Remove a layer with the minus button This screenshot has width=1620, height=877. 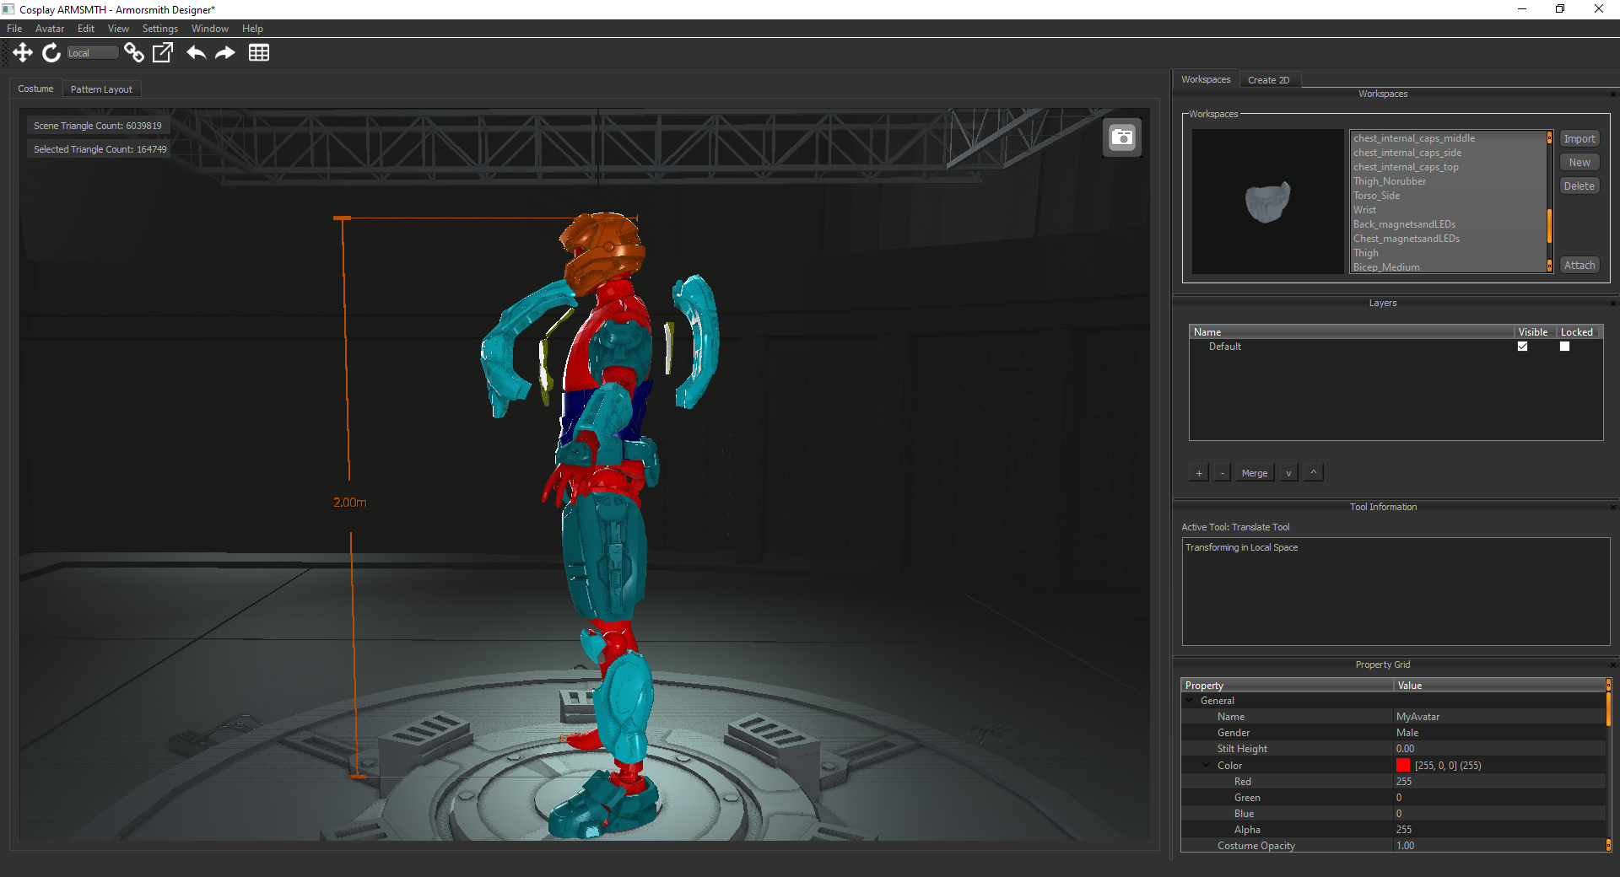(1223, 473)
